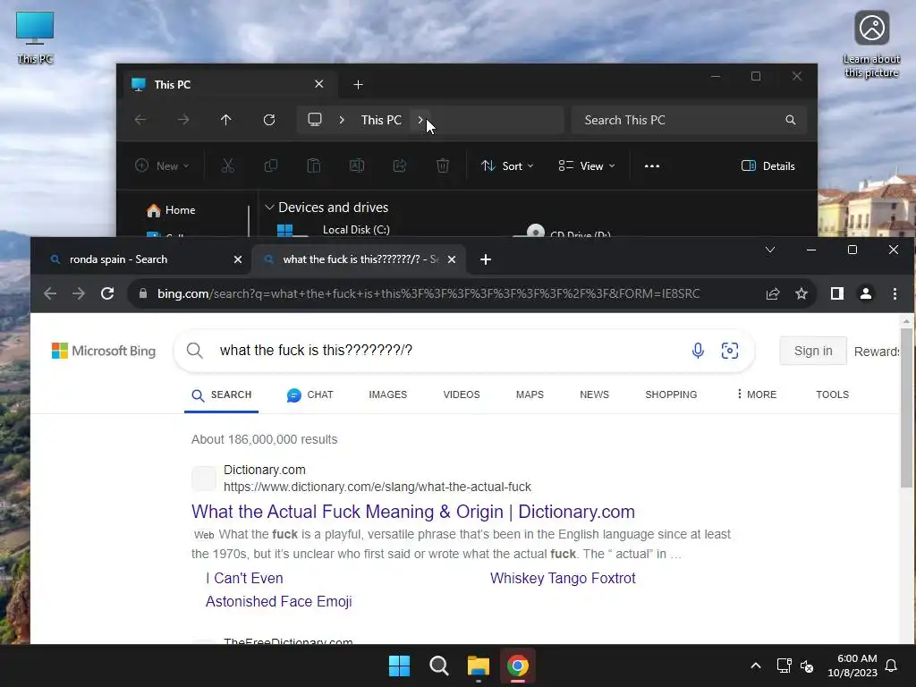Screen dimensions: 916x687
Task: Open the Dictionary.com result title link
Action: (413, 512)
